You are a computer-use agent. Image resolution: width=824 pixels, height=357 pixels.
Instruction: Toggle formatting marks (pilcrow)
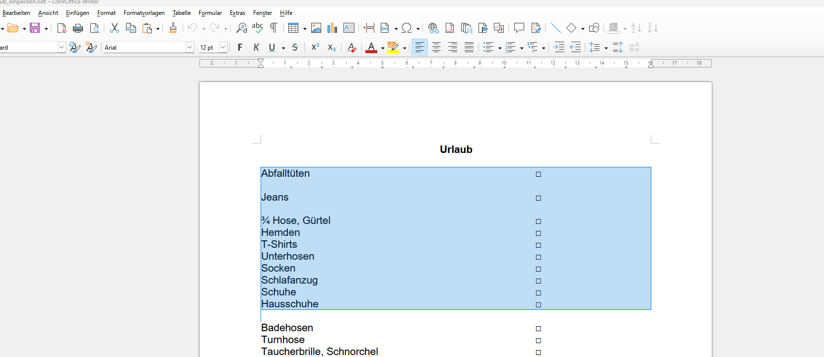tap(274, 28)
